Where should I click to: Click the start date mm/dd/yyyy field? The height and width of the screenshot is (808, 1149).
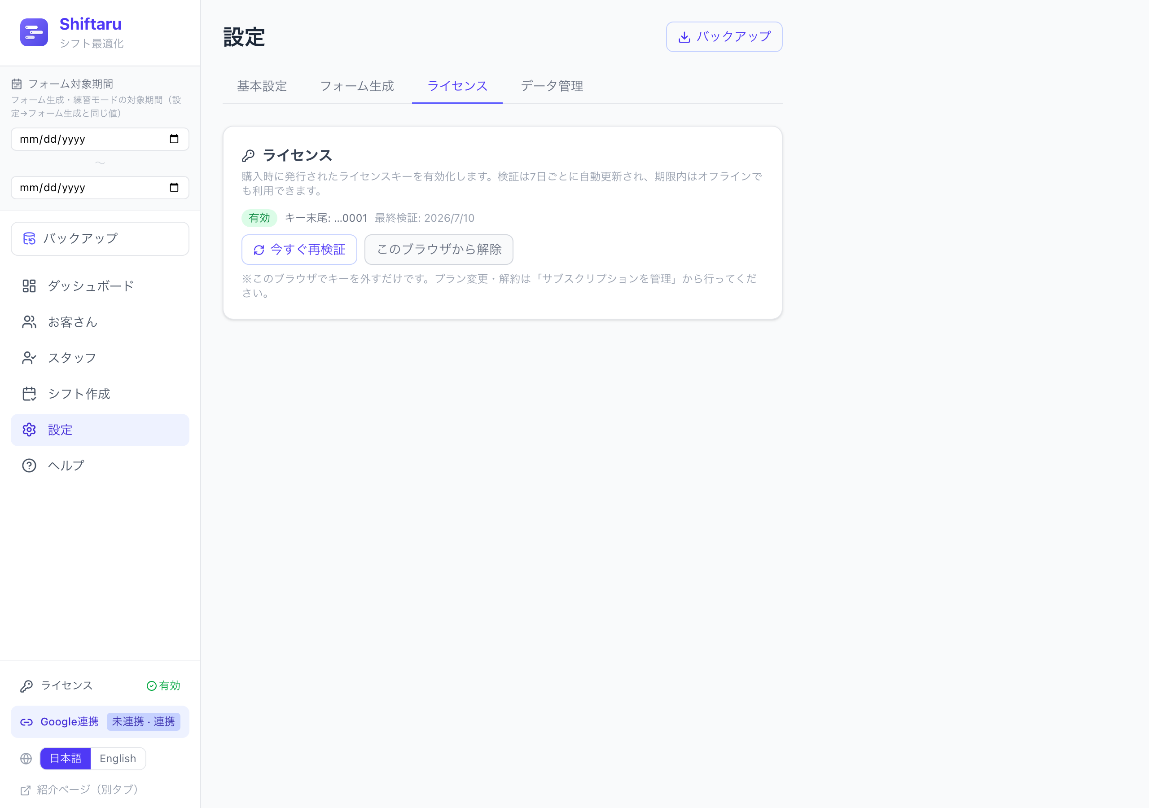(x=100, y=139)
